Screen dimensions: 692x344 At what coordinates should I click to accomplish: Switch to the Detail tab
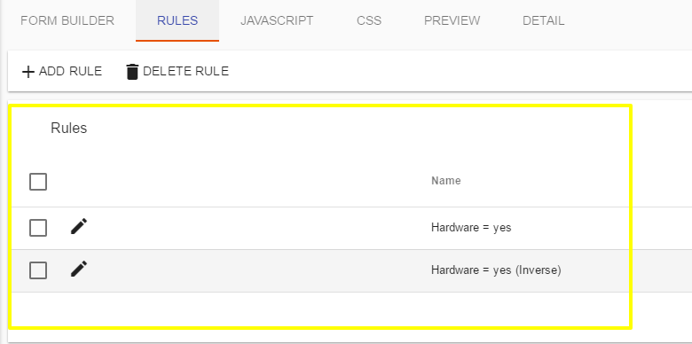click(x=543, y=20)
